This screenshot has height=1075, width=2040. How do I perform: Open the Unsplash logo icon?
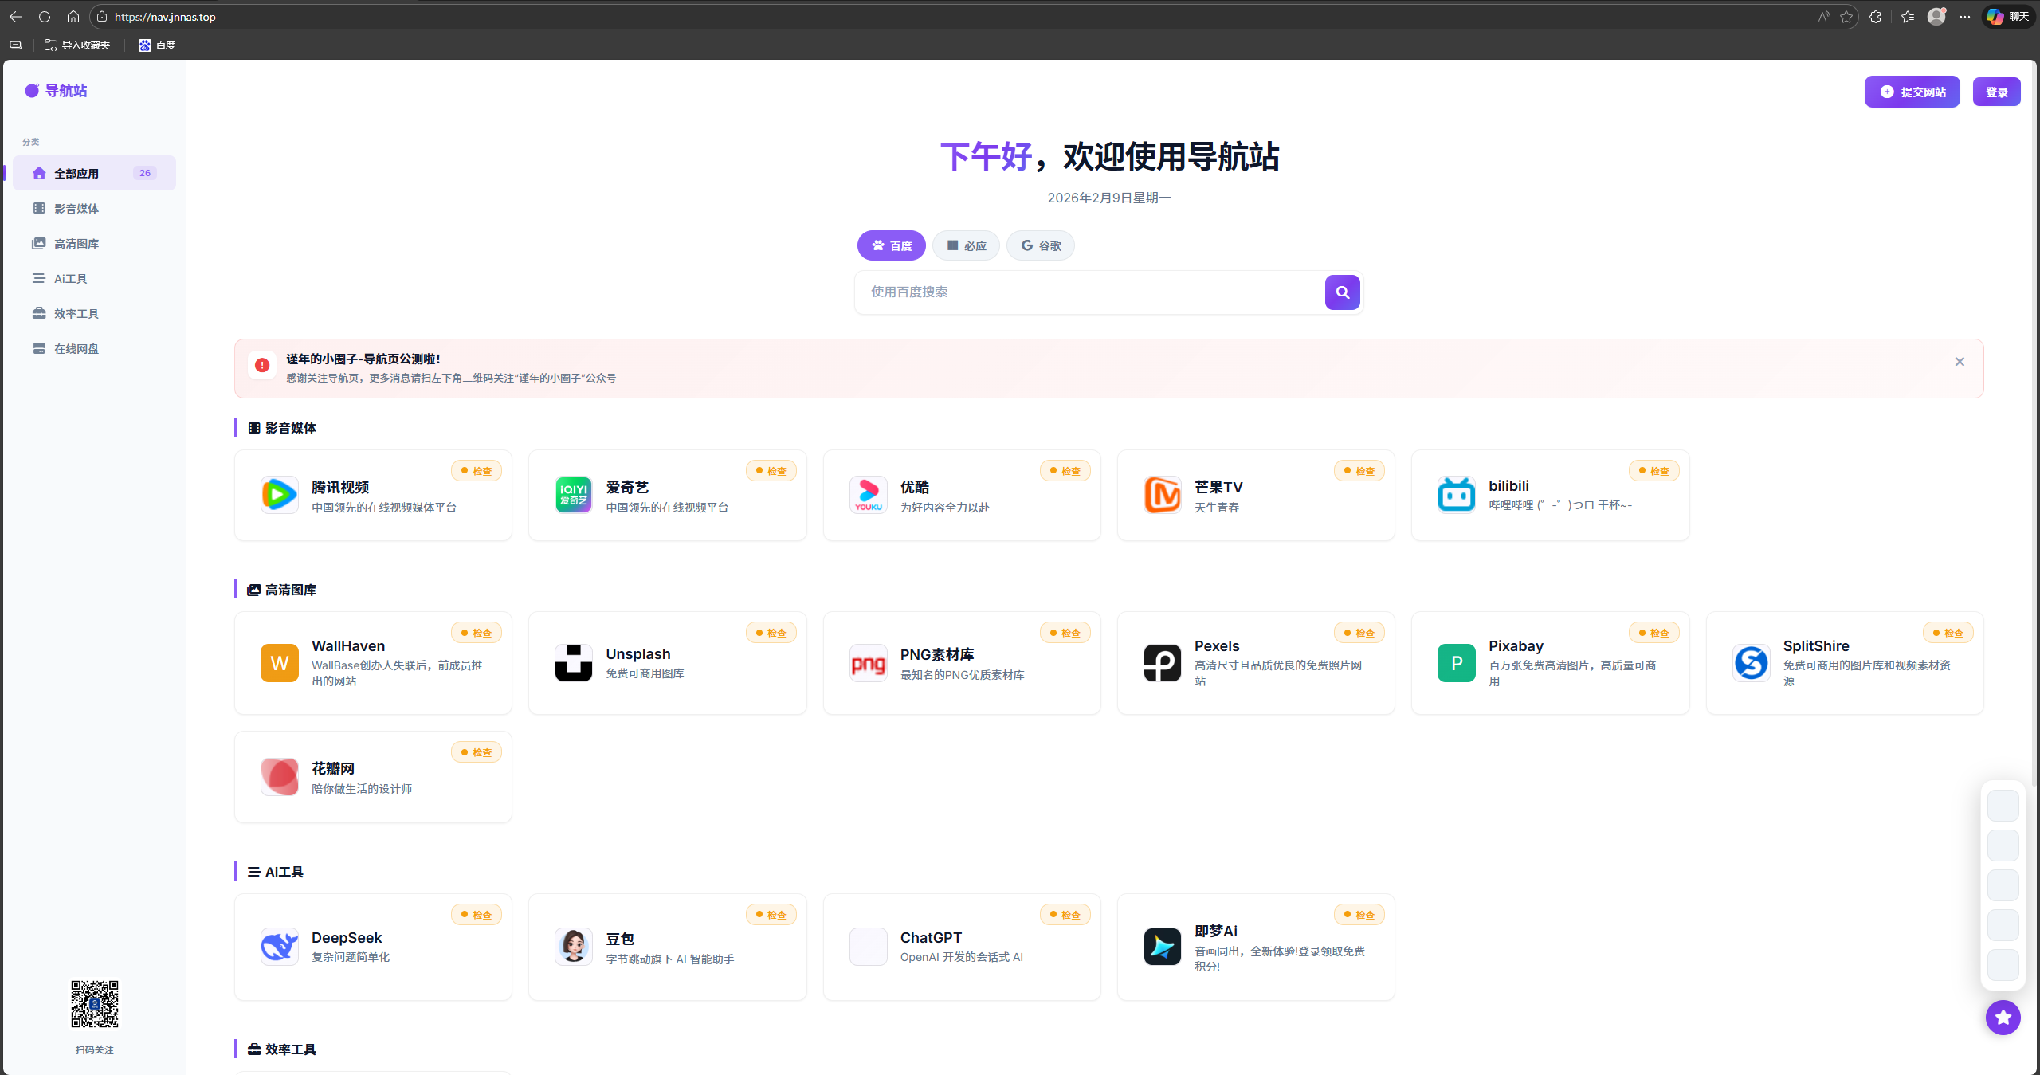pyautogui.click(x=573, y=663)
